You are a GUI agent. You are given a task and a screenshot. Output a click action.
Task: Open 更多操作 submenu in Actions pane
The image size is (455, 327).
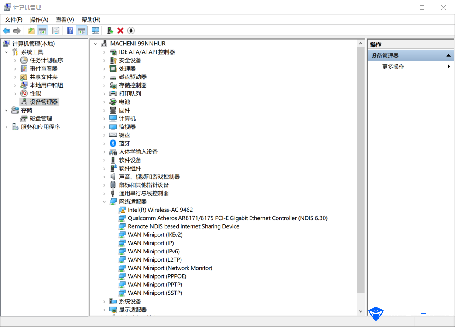411,67
